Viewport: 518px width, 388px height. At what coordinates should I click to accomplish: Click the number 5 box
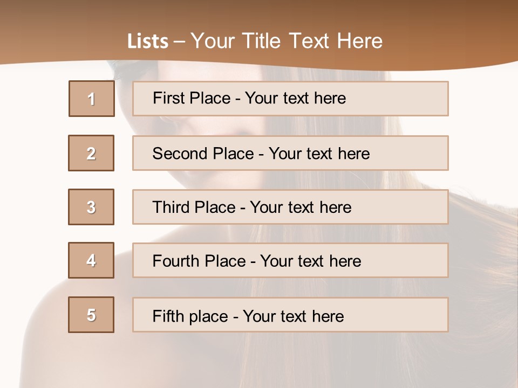pos(91,315)
